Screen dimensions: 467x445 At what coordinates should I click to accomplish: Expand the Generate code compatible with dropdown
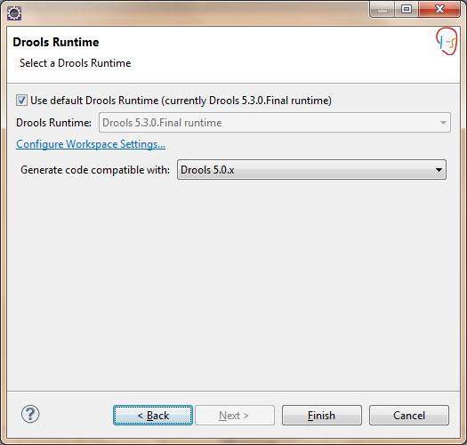311,170
